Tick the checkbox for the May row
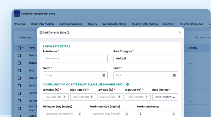The width and height of the screenshot is (211, 117). 19,70
